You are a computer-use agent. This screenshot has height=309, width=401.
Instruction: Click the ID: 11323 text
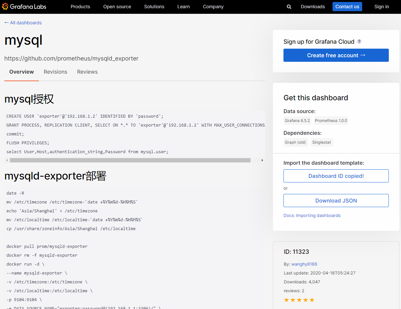point(296,252)
